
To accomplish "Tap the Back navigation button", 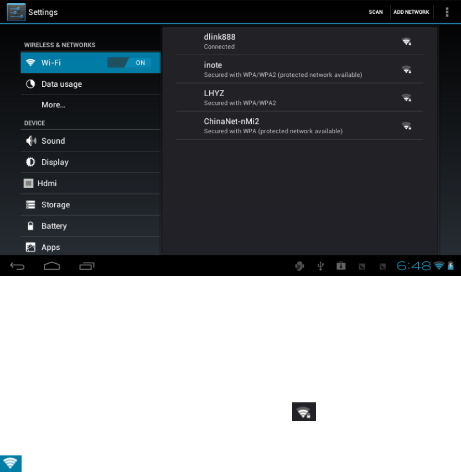I will tap(17, 266).
